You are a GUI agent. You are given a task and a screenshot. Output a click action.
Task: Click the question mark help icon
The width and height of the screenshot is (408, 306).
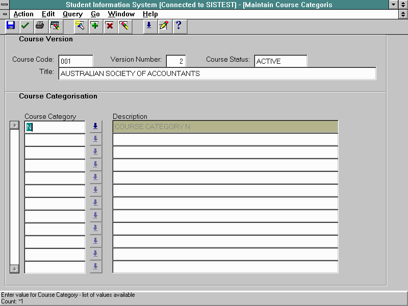tap(178, 25)
